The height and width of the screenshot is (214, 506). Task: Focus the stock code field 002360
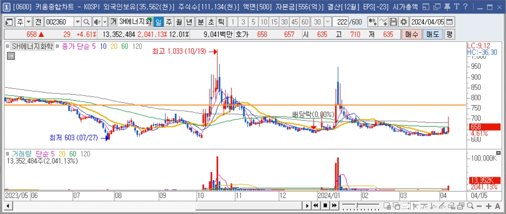pos(59,22)
